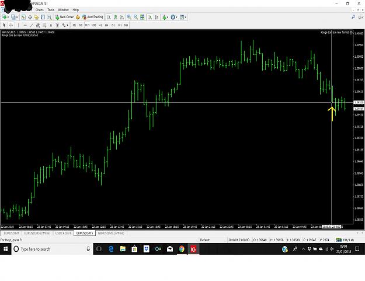Switch timeframe to MN
The height and width of the screenshot is (281, 365).
pyautogui.click(x=126, y=25)
